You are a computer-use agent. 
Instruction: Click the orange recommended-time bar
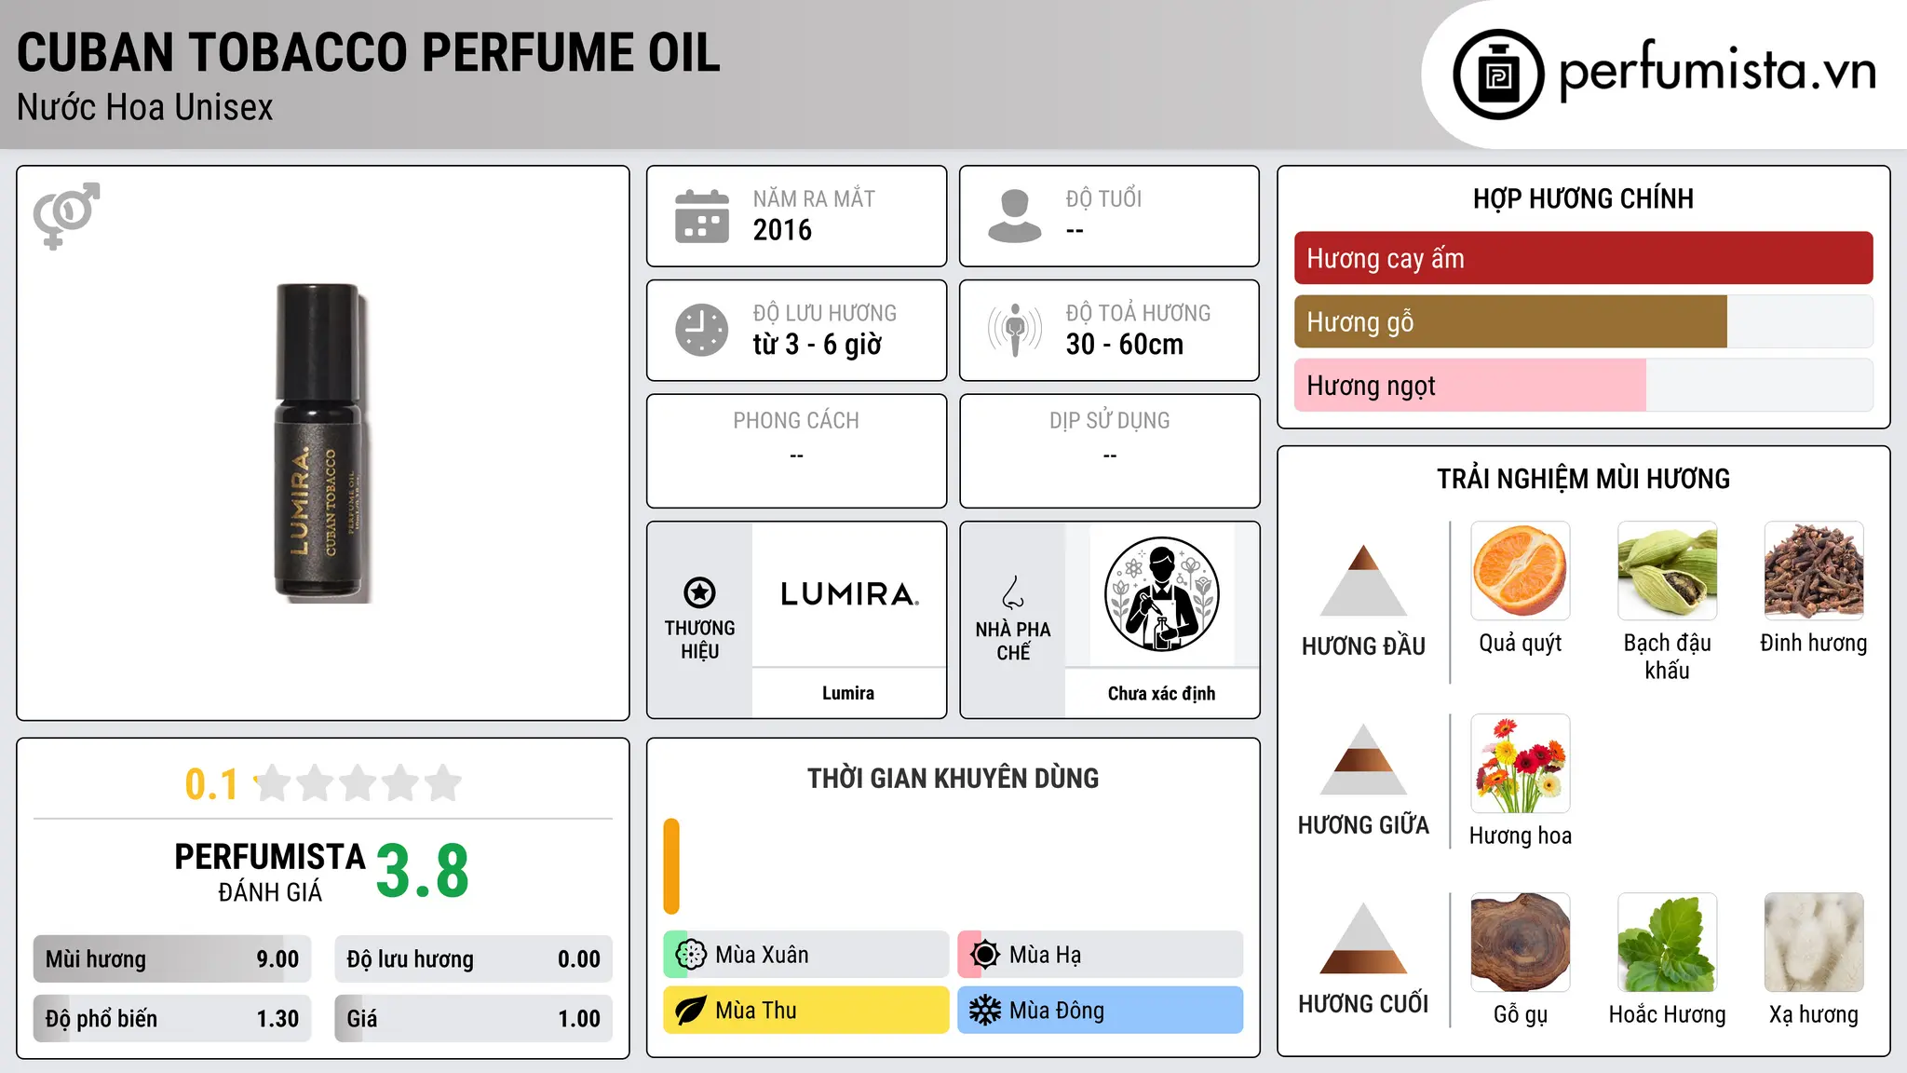click(671, 866)
